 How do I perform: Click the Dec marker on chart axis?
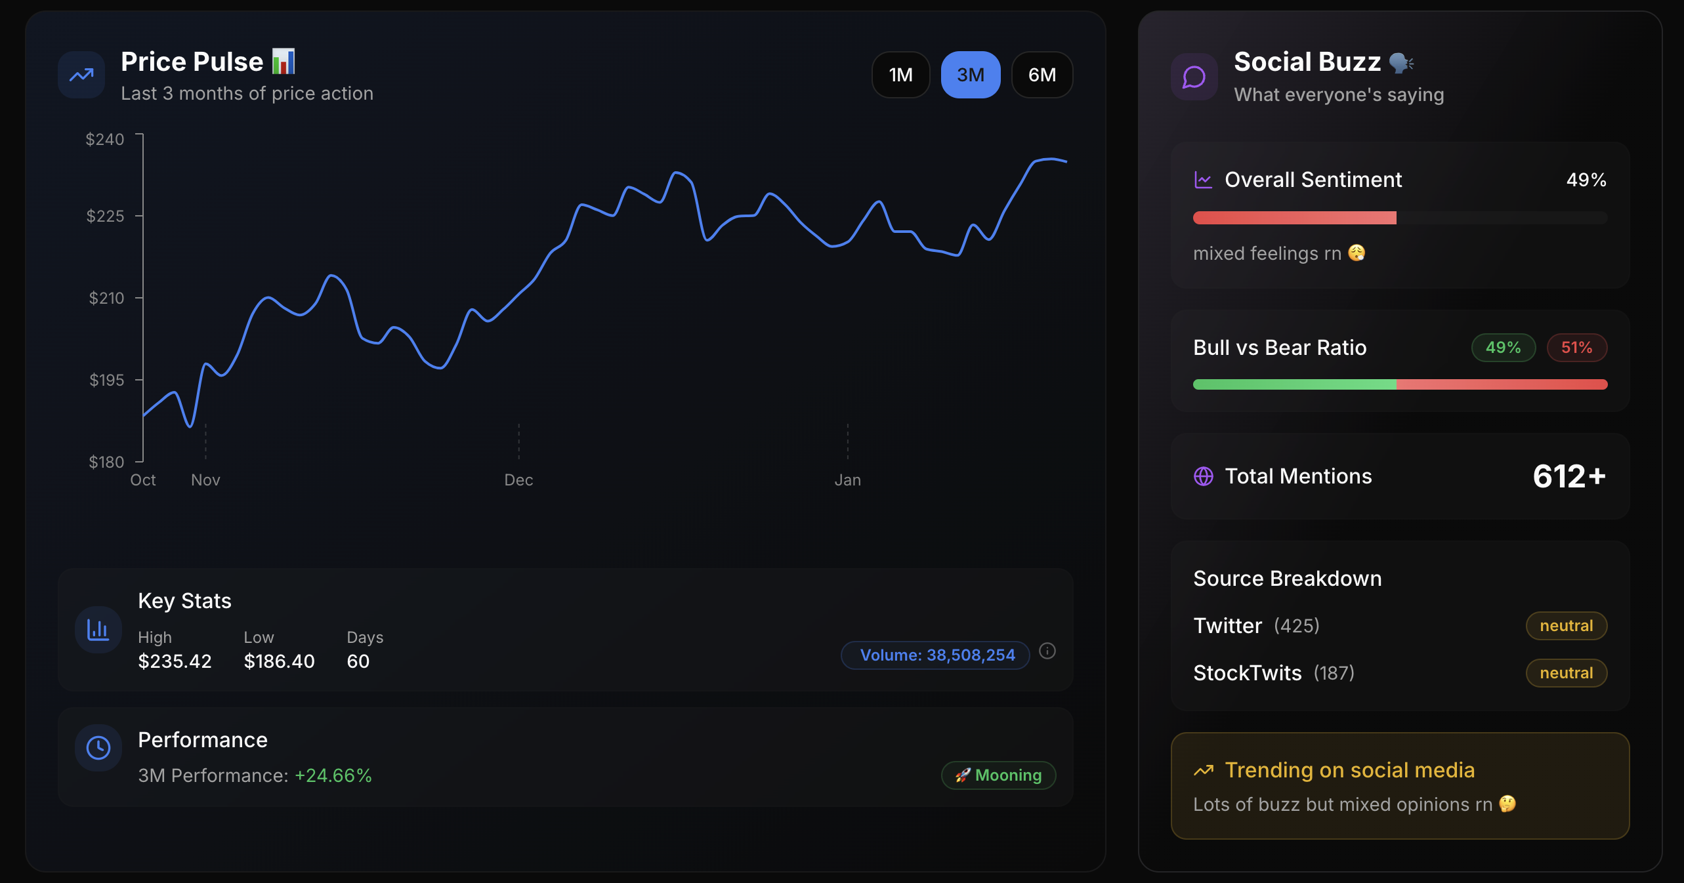518,480
